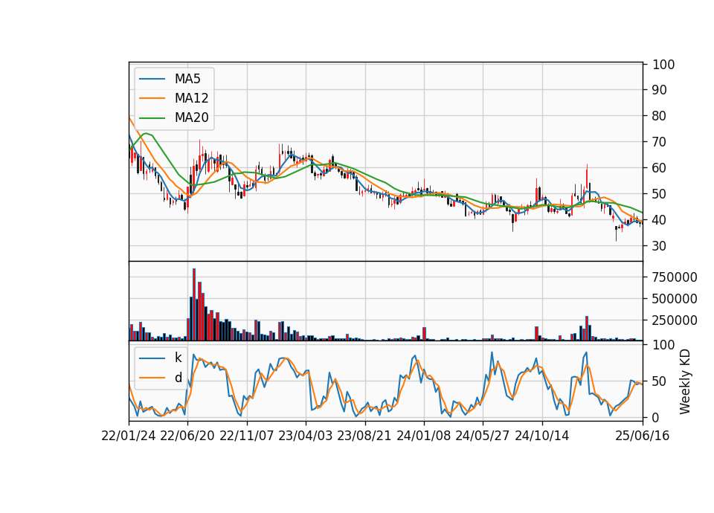The width and height of the screenshot is (714, 513).
Task: Click the price axis value 60
Action: click(660, 168)
